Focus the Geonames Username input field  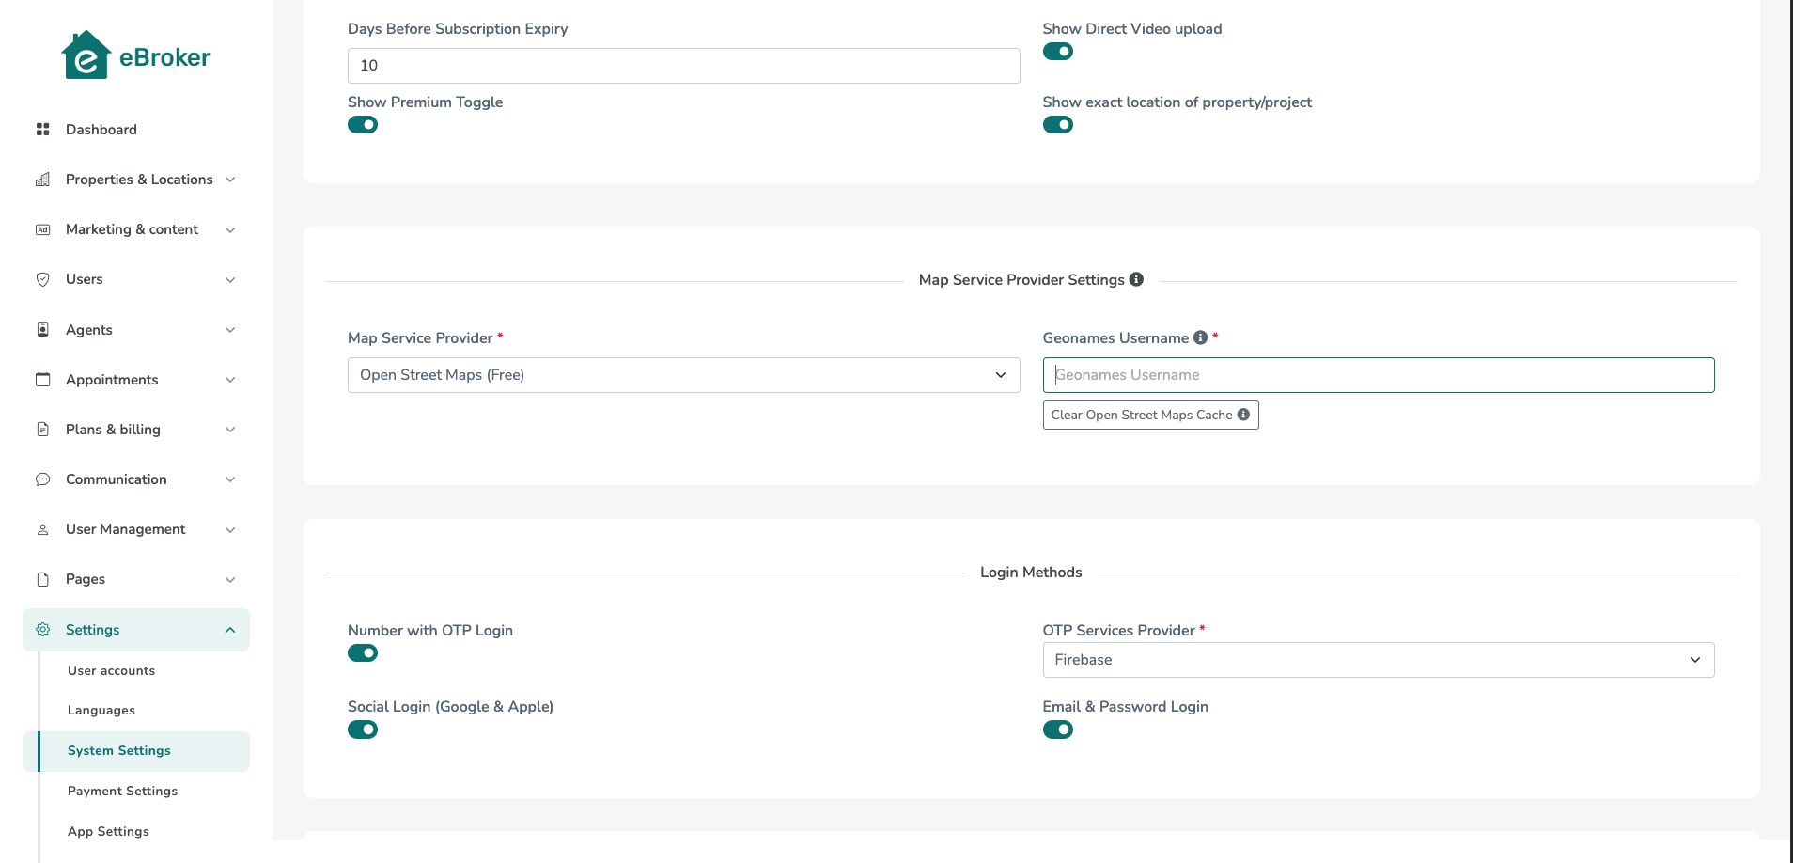(x=1378, y=375)
